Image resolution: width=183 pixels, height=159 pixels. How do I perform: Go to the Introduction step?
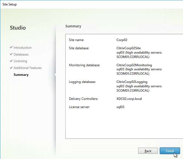(22, 48)
